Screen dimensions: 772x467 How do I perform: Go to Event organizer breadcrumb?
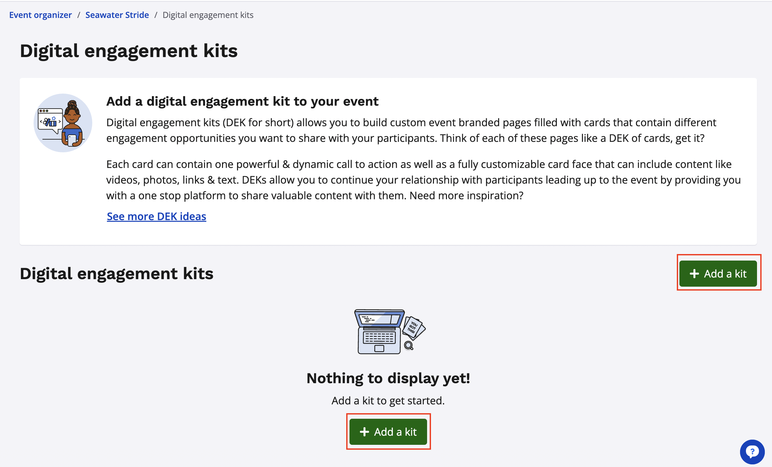click(x=40, y=15)
